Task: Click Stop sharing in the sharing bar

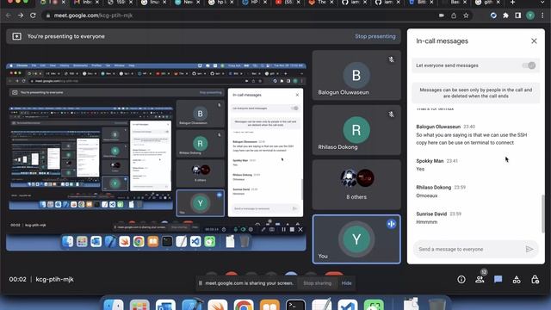Action: pyautogui.click(x=317, y=283)
